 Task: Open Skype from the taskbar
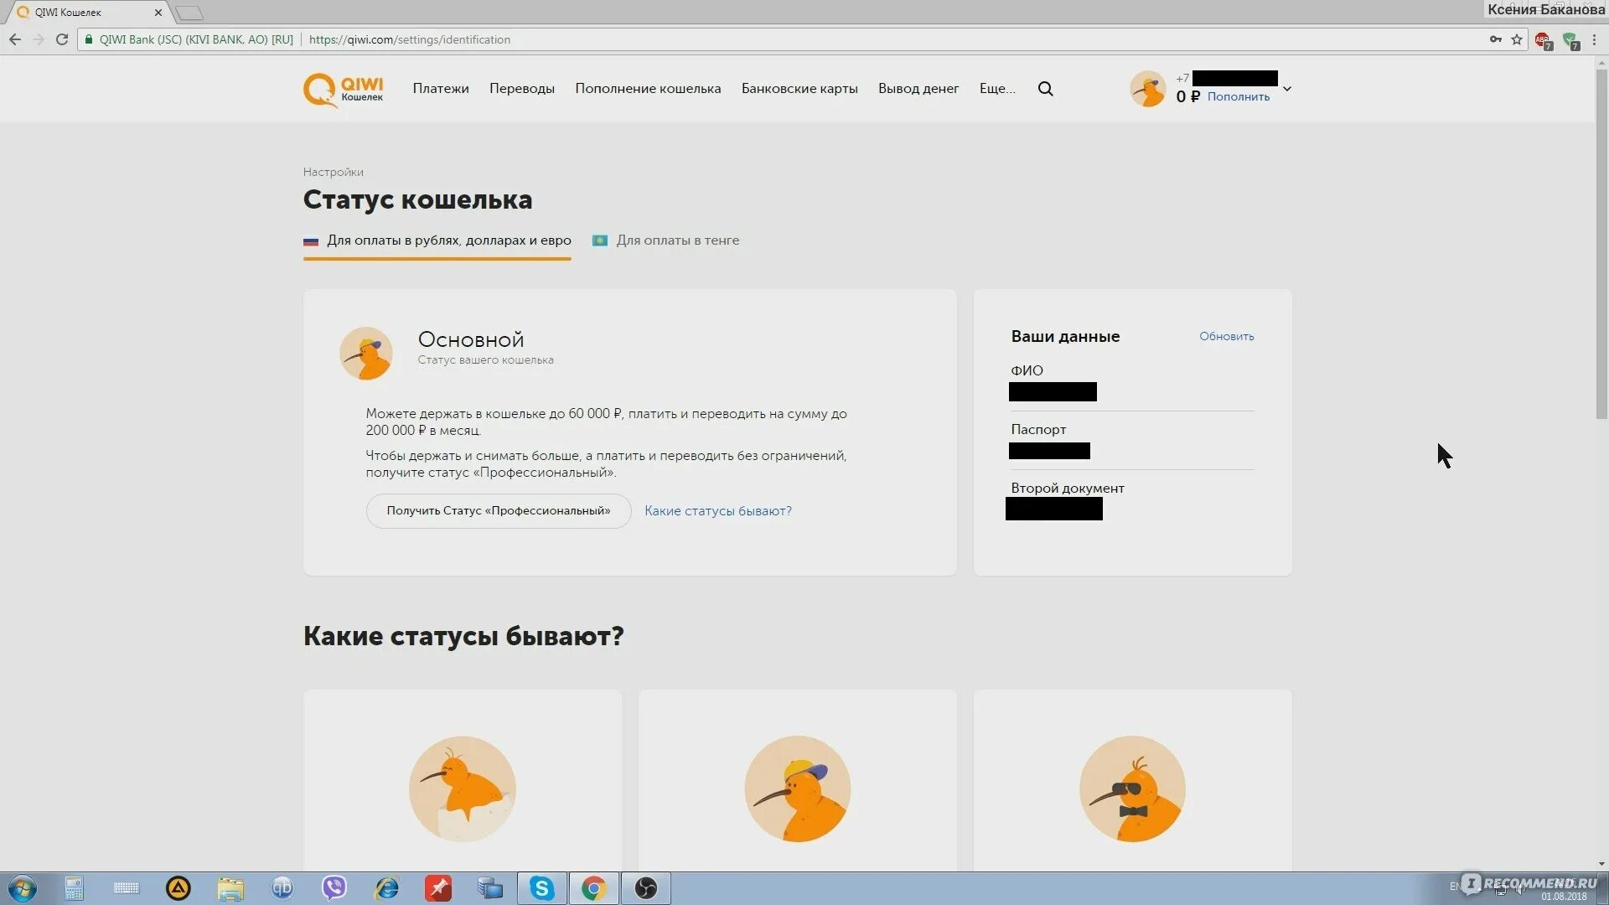542,888
